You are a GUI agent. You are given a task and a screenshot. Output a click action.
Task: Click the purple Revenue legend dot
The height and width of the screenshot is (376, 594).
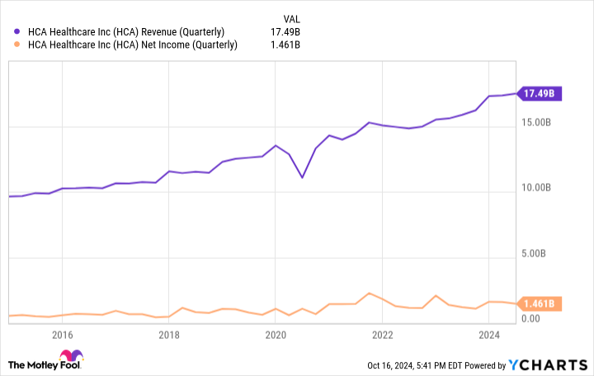19,32
